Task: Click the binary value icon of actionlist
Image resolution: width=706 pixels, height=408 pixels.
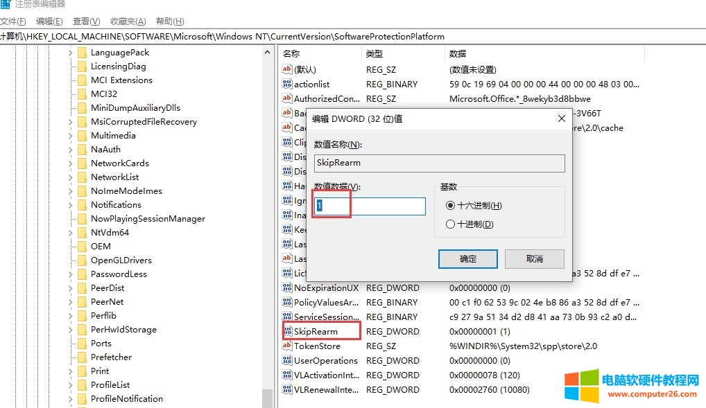Action: [287, 84]
